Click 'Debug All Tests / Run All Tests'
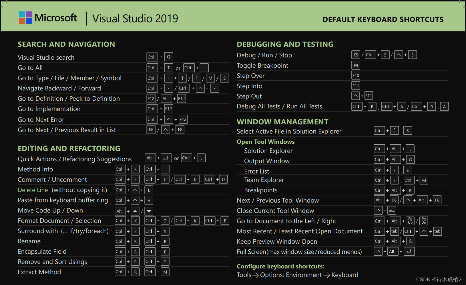466x285 pixels. pos(279,106)
